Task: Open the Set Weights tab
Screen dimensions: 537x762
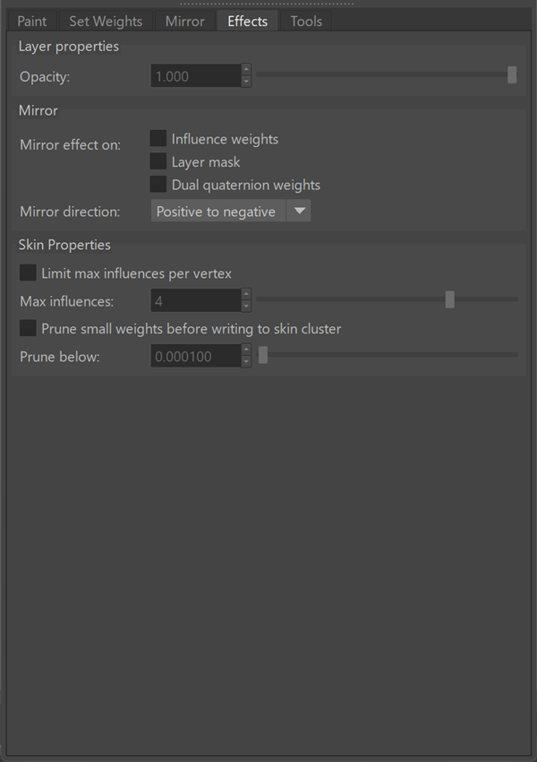Action: (x=106, y=22)
